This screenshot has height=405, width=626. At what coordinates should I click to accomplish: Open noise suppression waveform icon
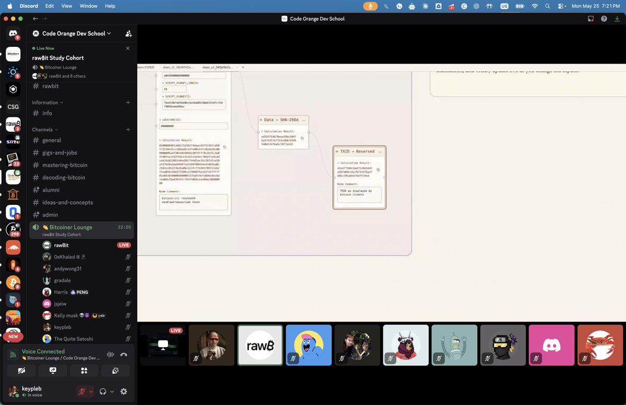click(111, 354)
